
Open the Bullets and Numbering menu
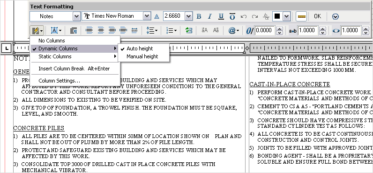coord(172,30)
